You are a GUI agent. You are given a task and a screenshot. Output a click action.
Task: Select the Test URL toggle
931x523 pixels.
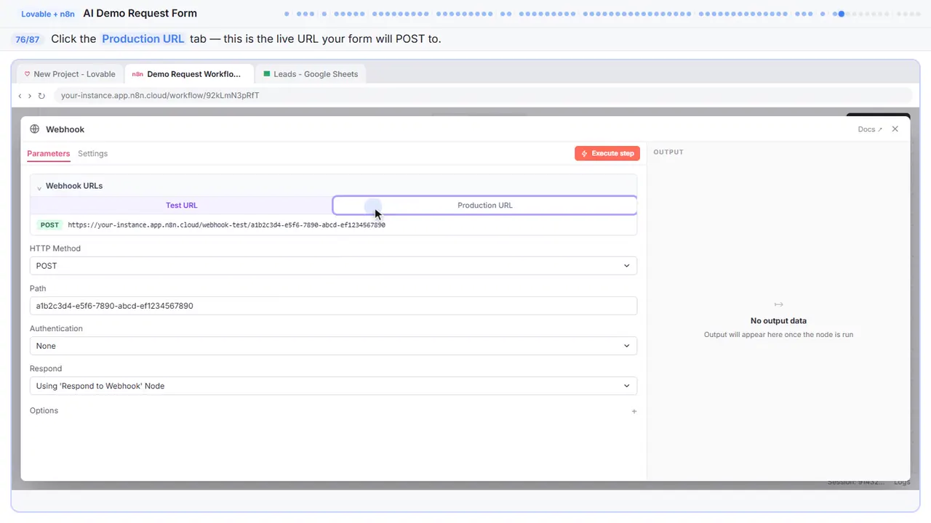pyautogui.click(x=181, y=206)
